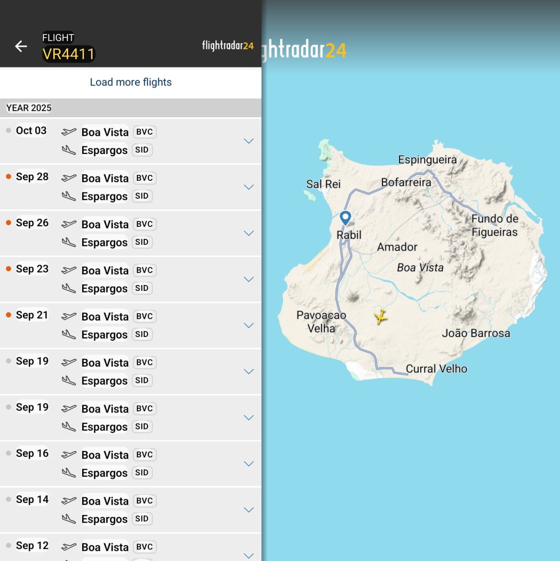Expand the Oct 03 flight details
This screenshot has width=560, height=561.
click(249, 141)
